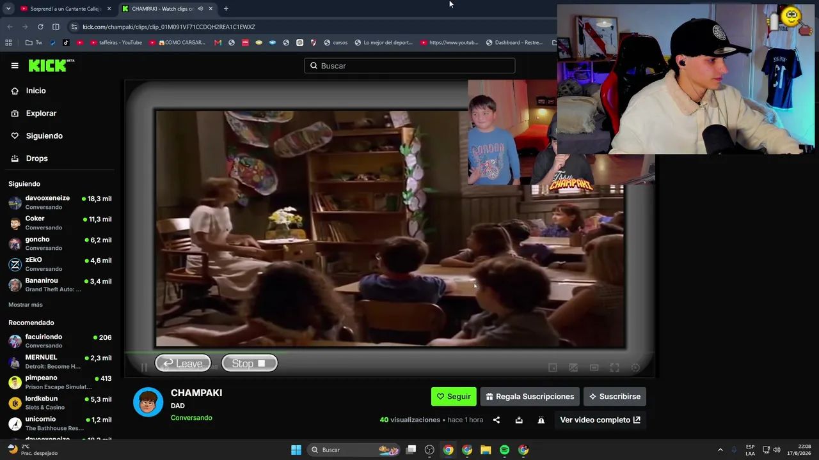Show hidden system tray icons
The height and width of the screenshot is (460, 819).
720,450
